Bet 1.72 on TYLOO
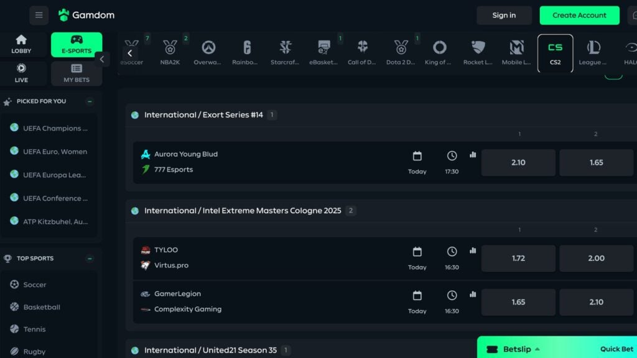This screenshot has height=358, width=637. coord(518,258)
